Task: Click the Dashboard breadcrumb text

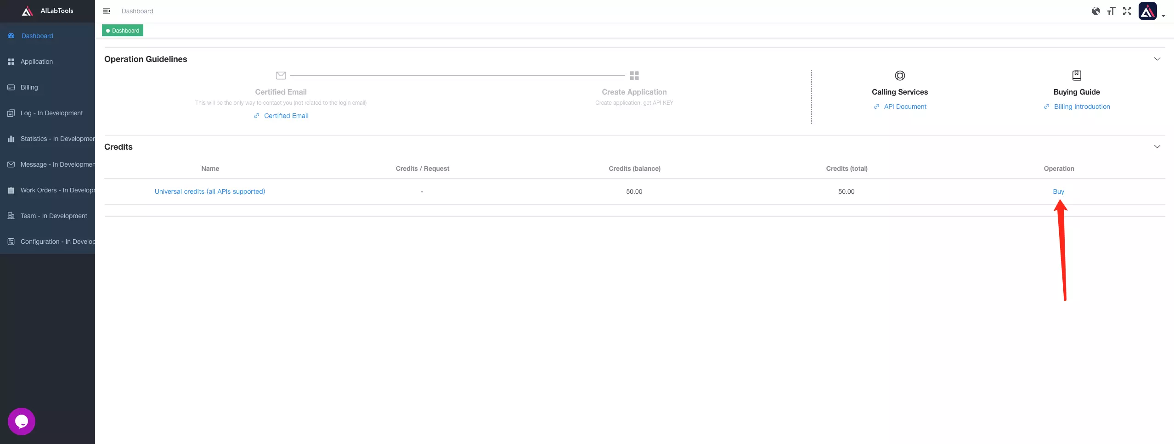Action: click(137, 11)
